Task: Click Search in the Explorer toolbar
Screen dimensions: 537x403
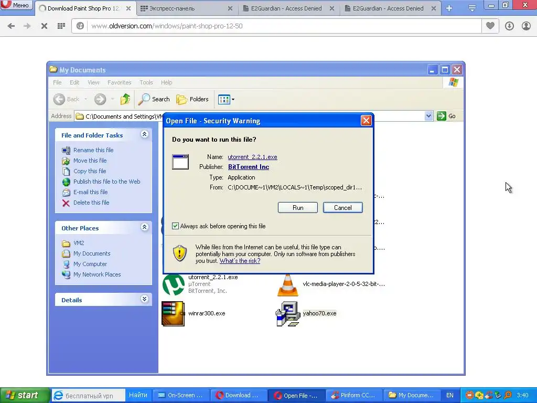Action: coord(154,99)
